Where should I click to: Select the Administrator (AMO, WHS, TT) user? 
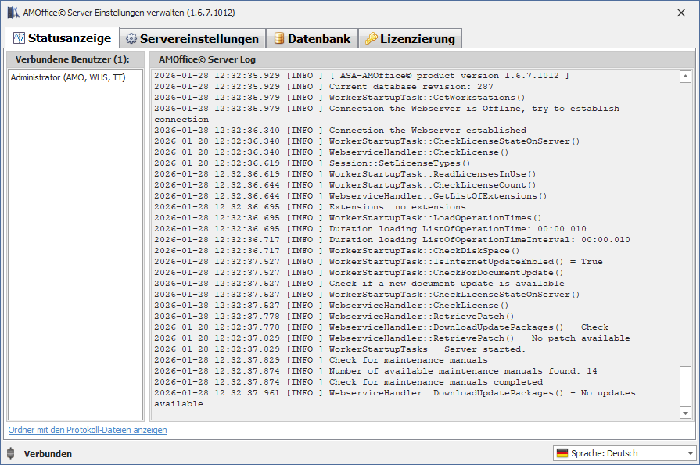click(x=67, y=77)
